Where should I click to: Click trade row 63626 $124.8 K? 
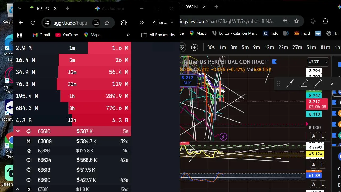pyautogui.click(x=72, y=151)
